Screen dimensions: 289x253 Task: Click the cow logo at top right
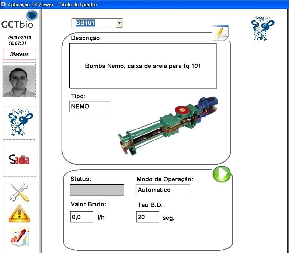click(262, 29)
